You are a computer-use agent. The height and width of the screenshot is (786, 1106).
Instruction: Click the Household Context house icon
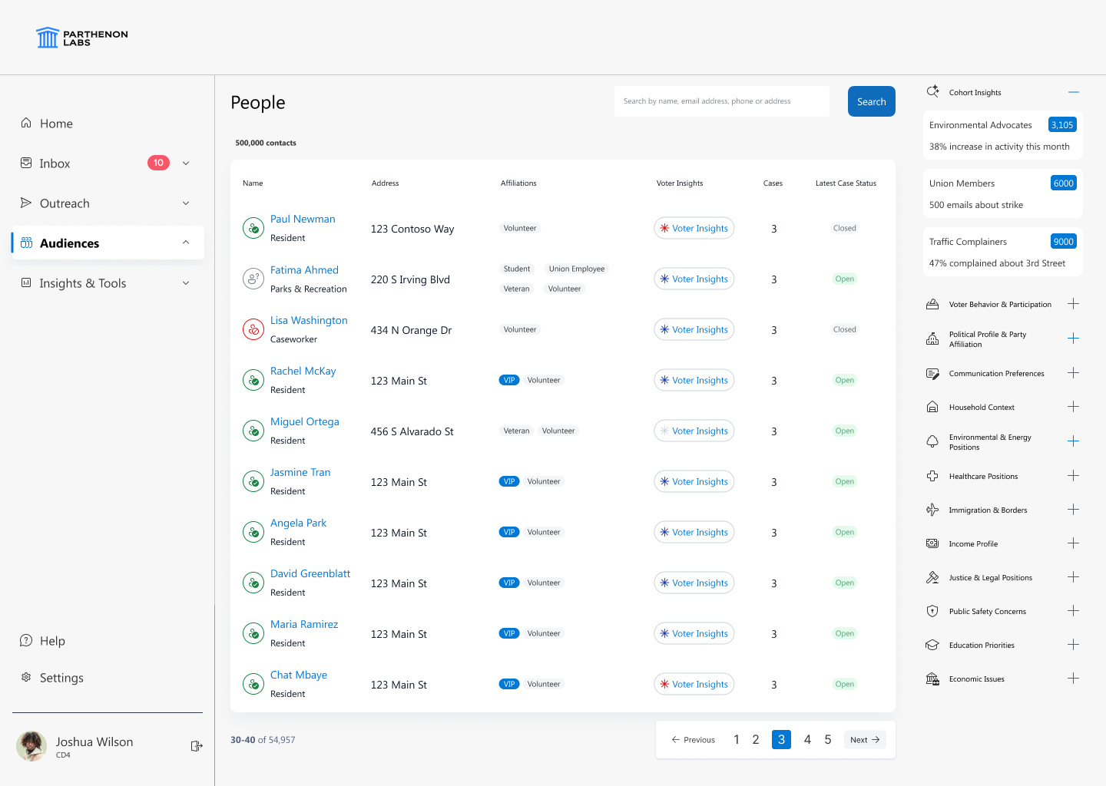click(932, 407)
